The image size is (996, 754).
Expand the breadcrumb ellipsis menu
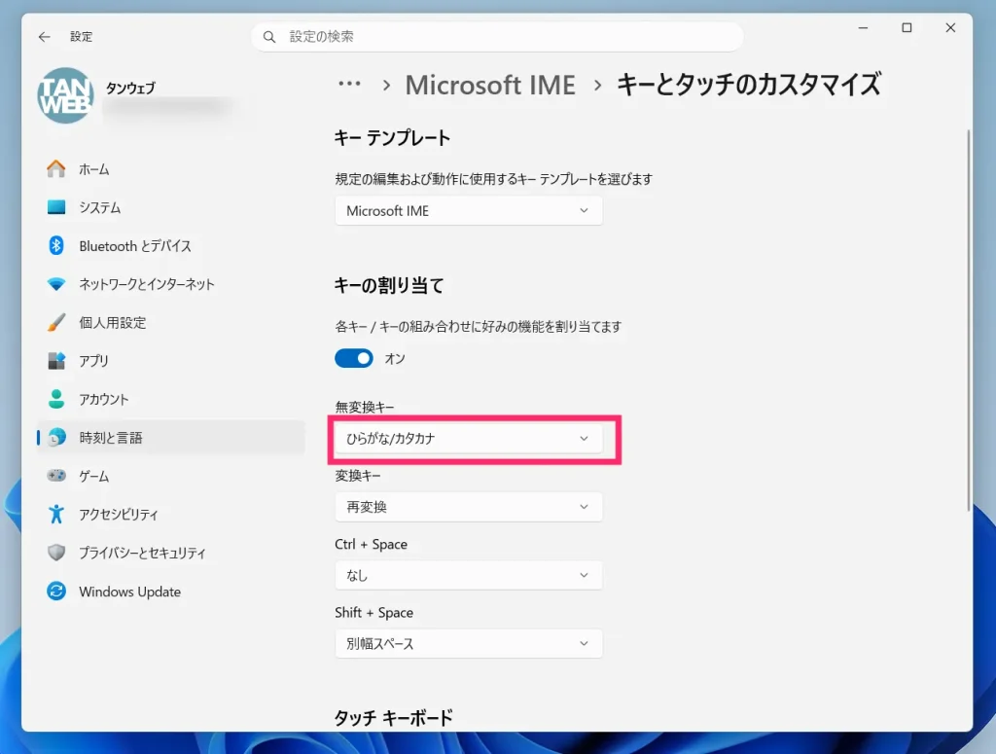tap(349, 84)
